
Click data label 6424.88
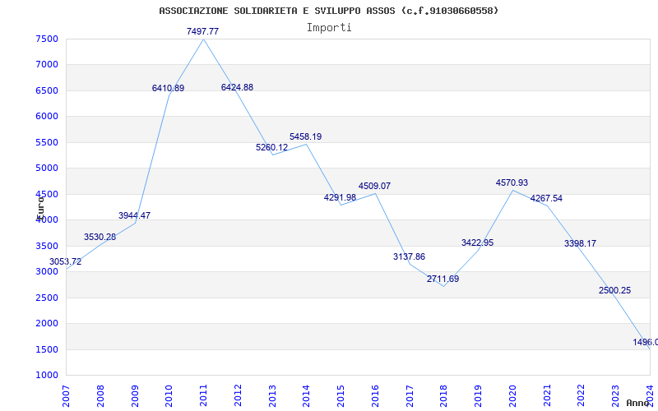(237, 88)
